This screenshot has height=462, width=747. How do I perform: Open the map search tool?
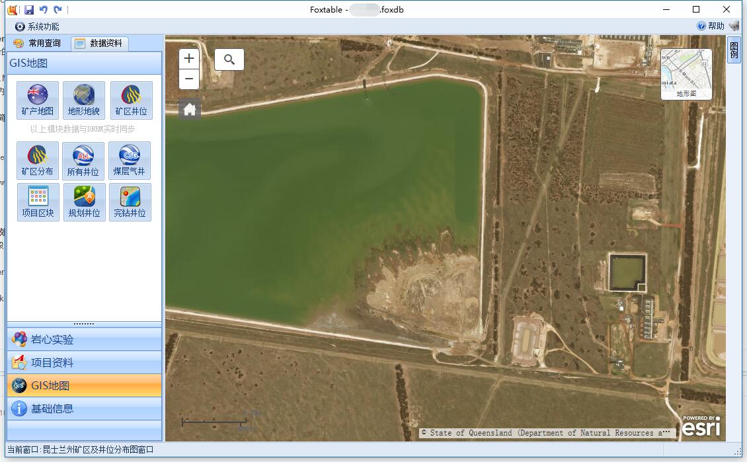(x=229, y=59)
